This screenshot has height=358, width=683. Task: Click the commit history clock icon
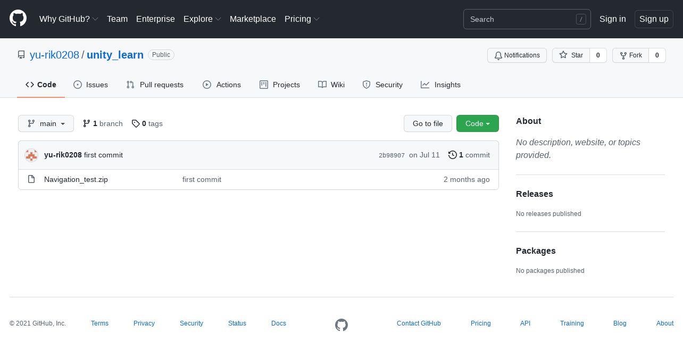pos(453,155)
